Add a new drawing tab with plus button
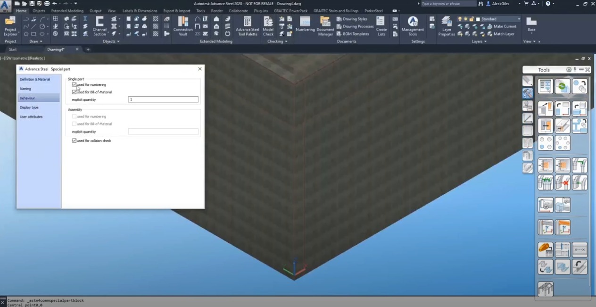 [88, 50]
